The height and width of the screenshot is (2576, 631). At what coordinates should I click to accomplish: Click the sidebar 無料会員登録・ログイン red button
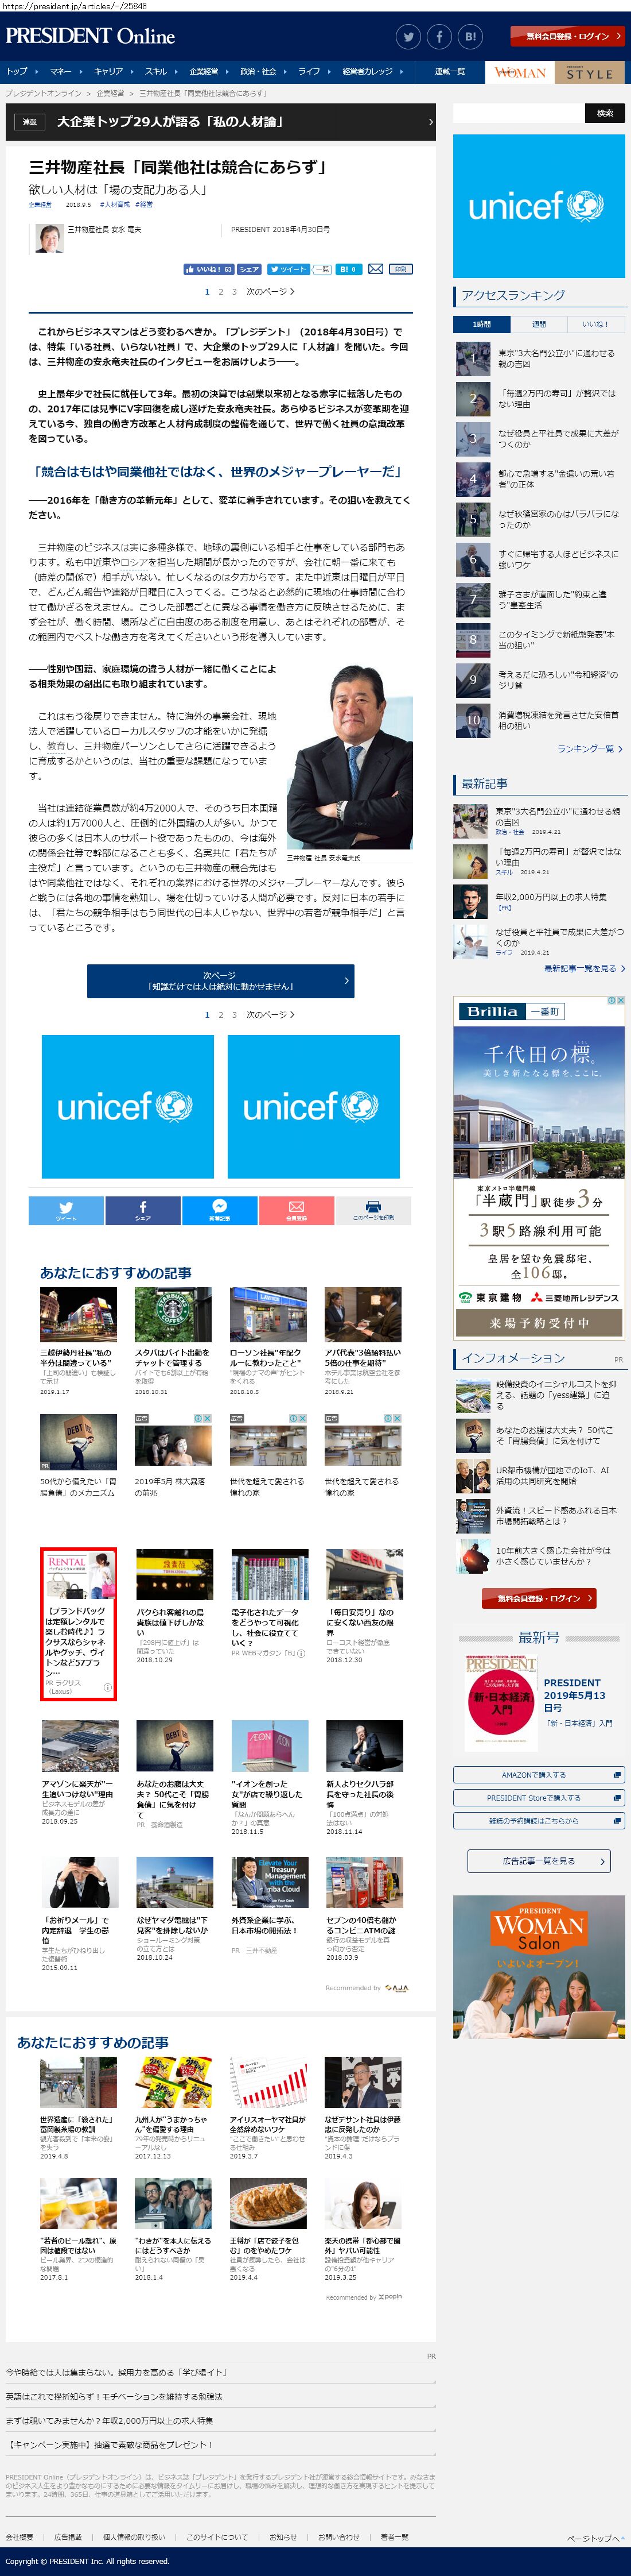click(539, 1599)
